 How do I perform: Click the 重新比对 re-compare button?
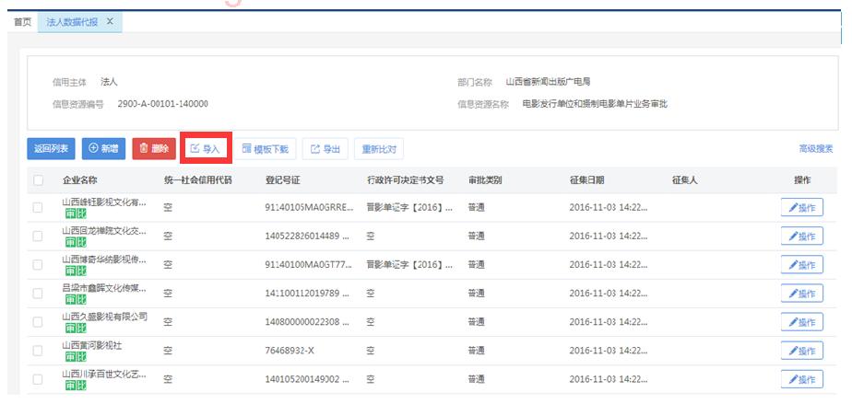pyautogui.click(x=379, y=148)
